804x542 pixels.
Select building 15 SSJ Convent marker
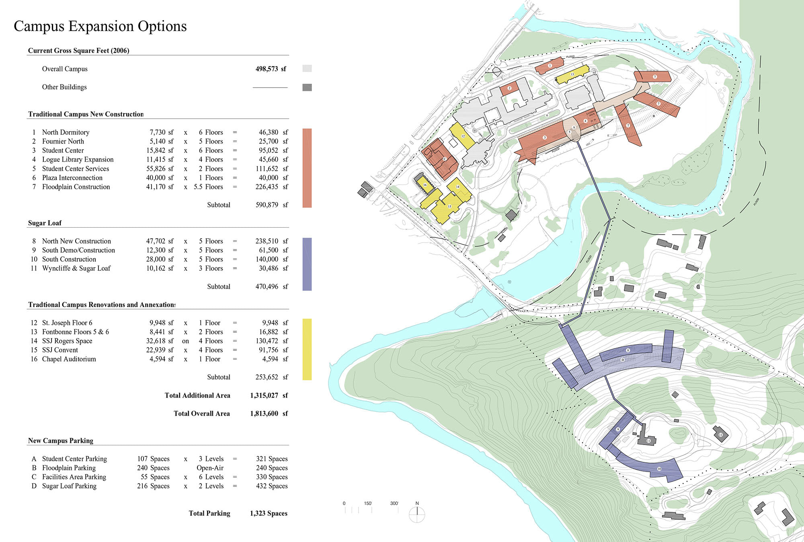click(x=449, y=206)
